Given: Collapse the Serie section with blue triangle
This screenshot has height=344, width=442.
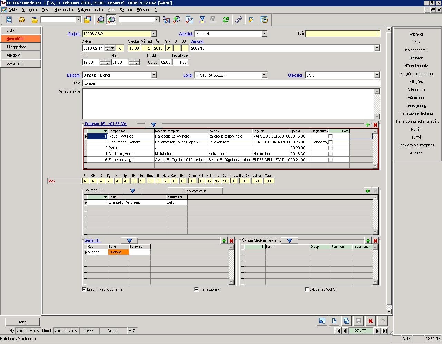Looking at the screenshot, I should [x=129, y=240].
